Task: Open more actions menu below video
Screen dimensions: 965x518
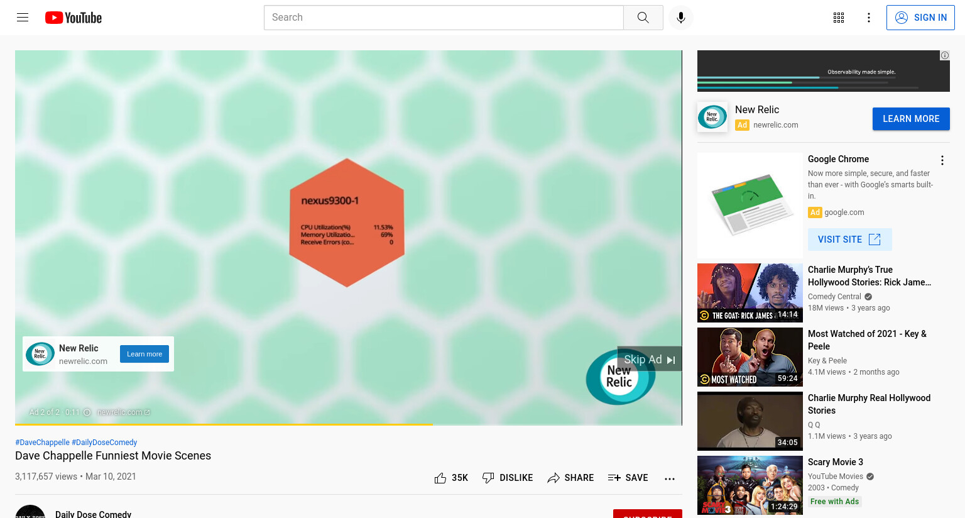Action: tap(670, 478)
